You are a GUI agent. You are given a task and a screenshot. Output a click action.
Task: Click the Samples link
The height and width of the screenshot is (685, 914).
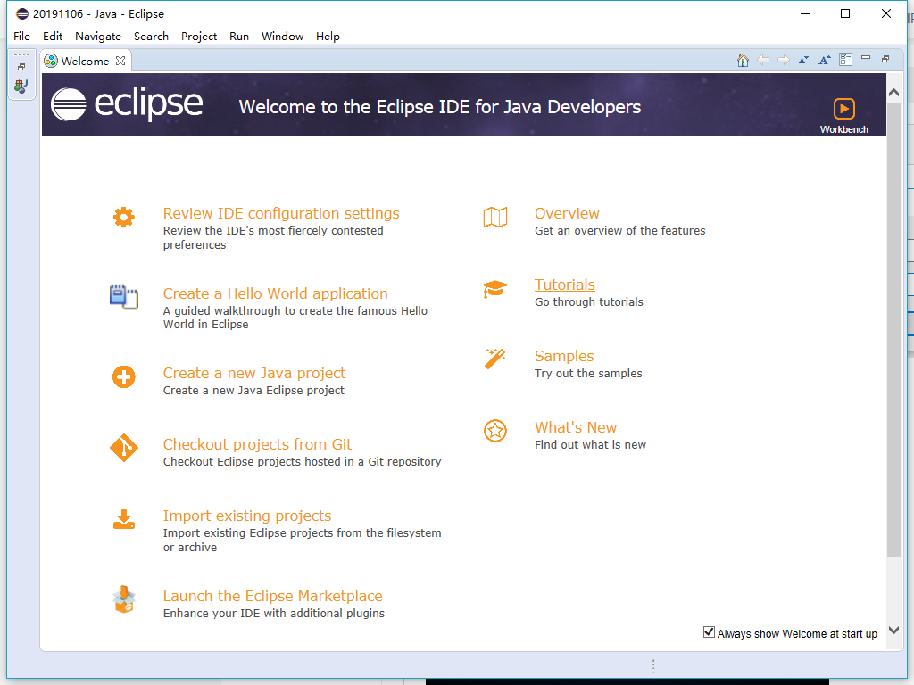point(564,355)
